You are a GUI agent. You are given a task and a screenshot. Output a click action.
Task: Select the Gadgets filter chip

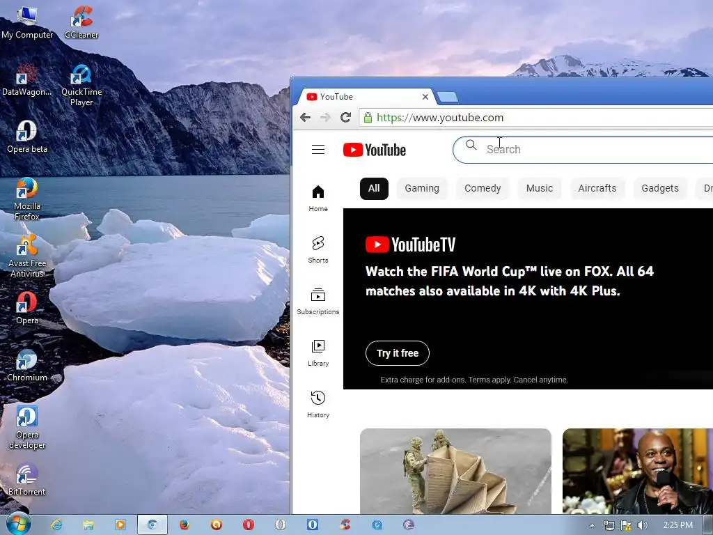(660, 188)
